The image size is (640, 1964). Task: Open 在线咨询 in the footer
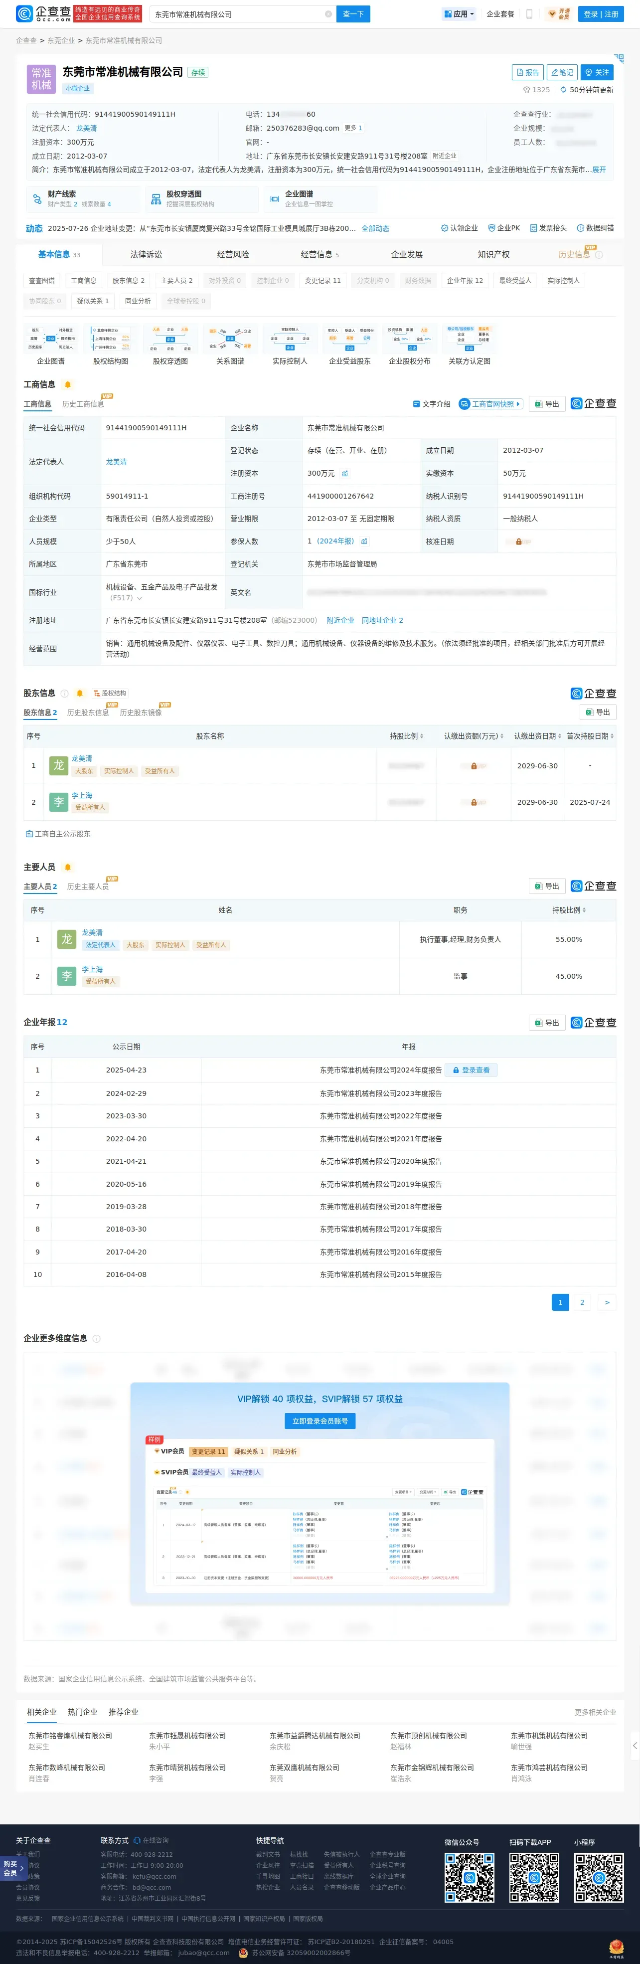(x=151, y=1840)
